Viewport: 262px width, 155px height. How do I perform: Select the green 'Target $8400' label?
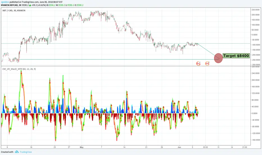[236, 56]
